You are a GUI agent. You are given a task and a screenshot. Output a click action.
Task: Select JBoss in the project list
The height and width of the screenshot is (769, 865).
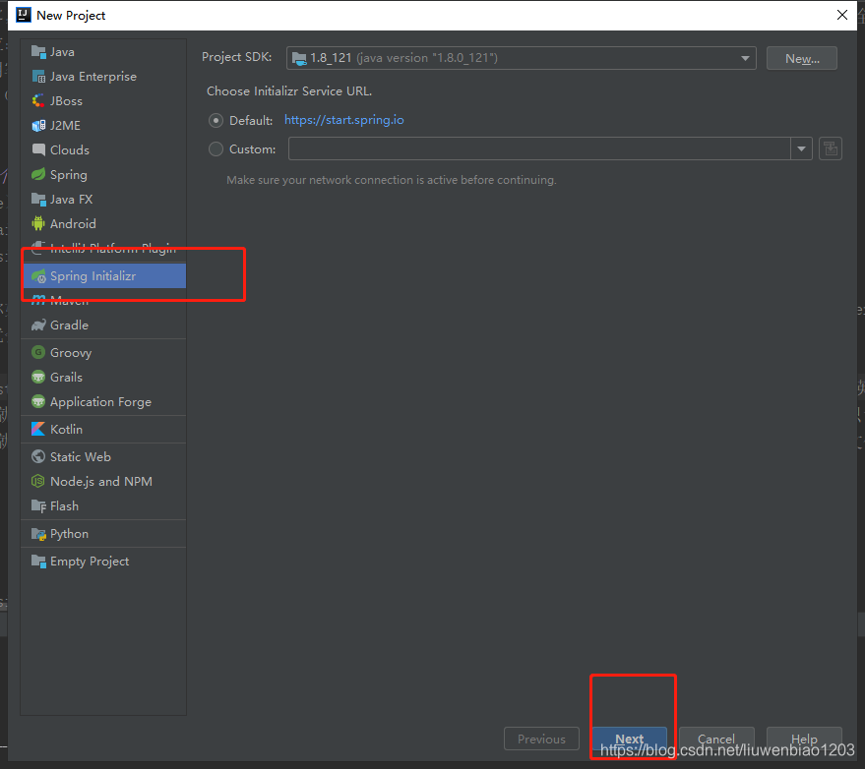pyautogui.click(x=103, y=101)
